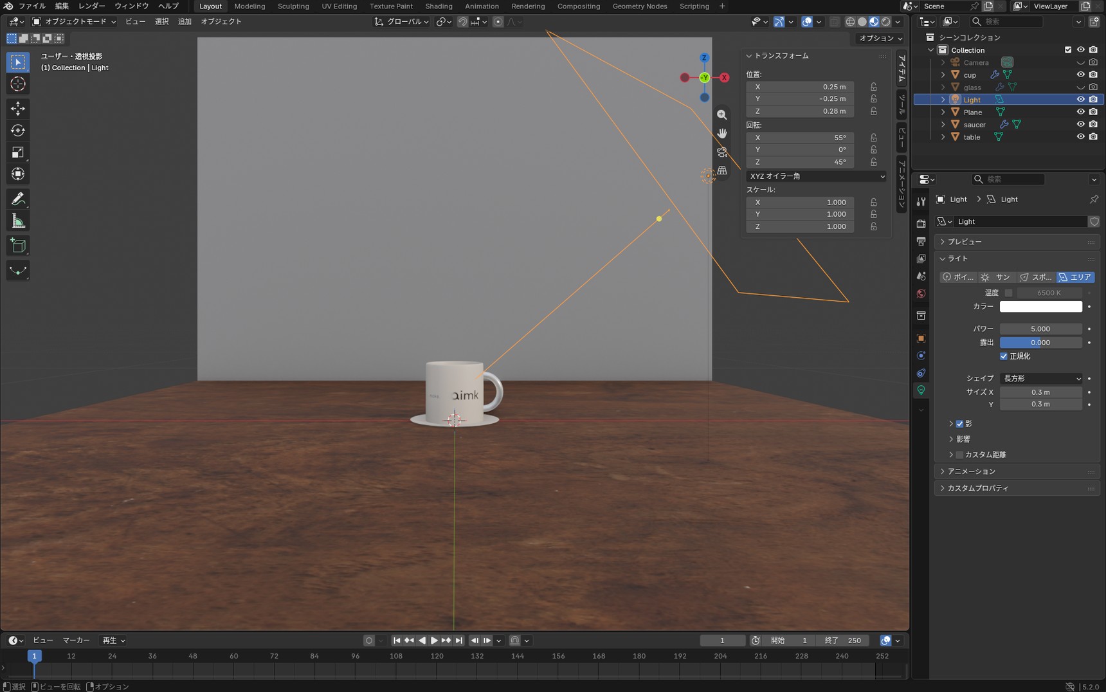Open the グローバル orientation dropdown
The height and width of the screenshot is (692, 1106).
pos(402,22)
